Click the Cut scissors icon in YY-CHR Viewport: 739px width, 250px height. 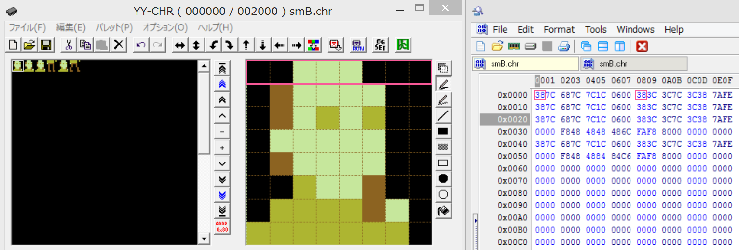coord(68,45)
